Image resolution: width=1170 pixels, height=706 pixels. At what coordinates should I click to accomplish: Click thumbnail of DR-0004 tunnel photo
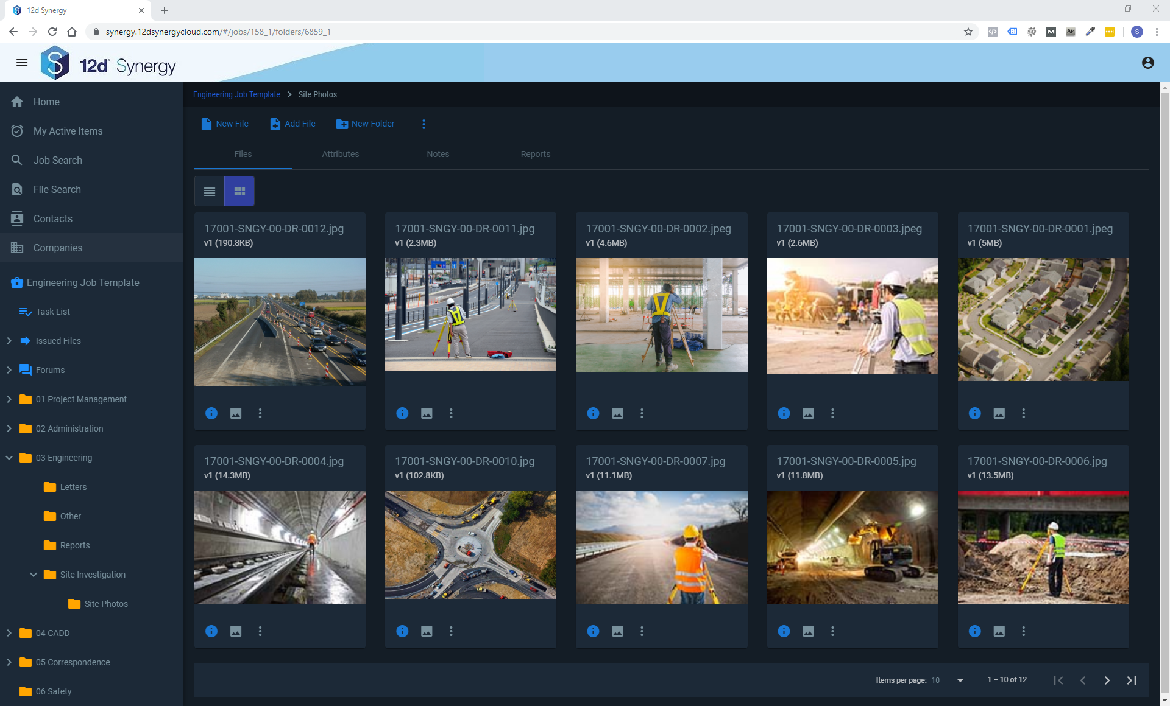tap(280, 546)
